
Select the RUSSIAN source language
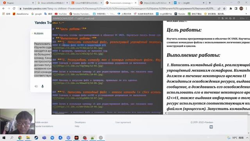pos(39,33)
